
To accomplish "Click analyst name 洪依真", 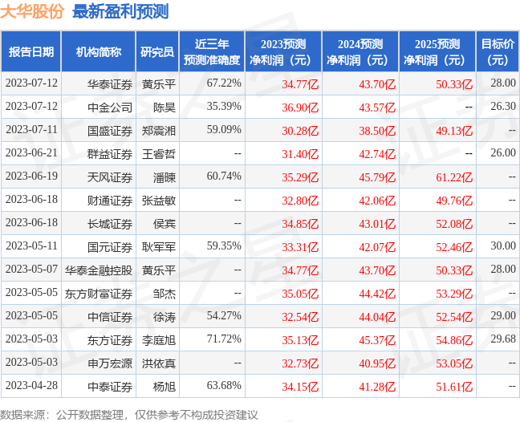I will [159, 363].
